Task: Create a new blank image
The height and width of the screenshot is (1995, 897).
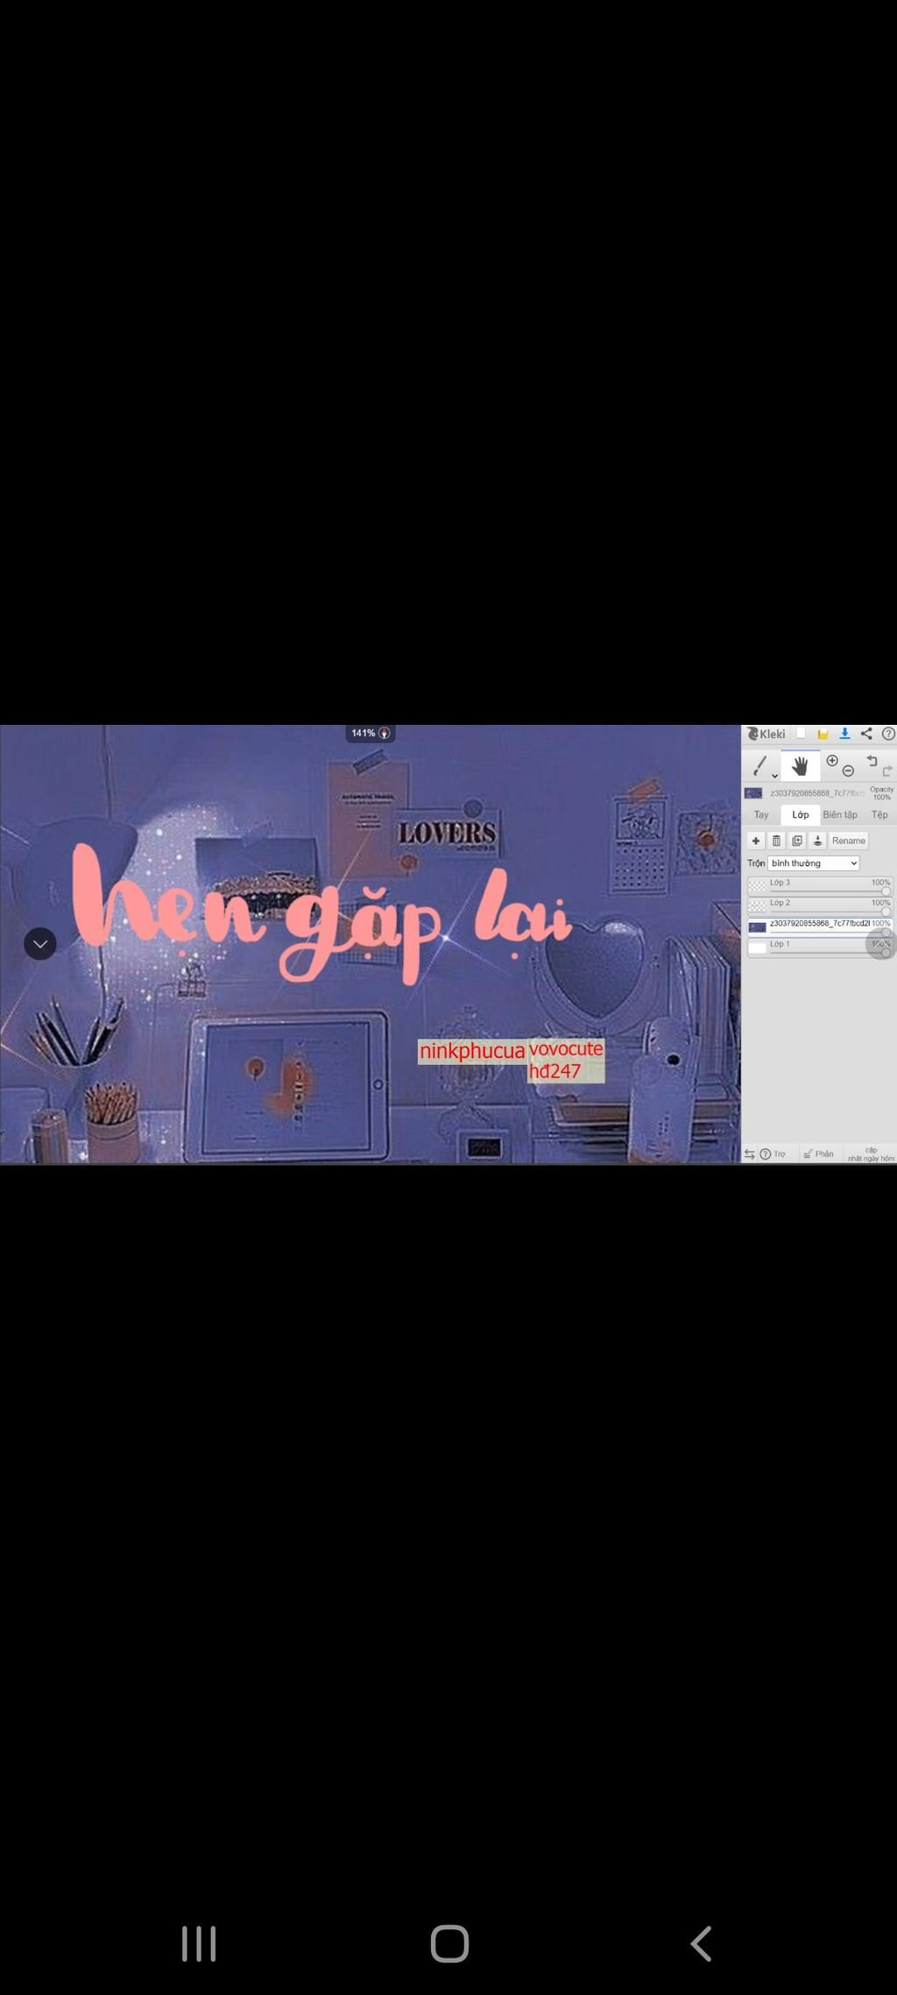Action: [801, 734]
